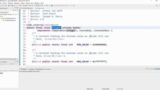Open the Run menu
The height and width of the screenshot is (90, 160).
[x=32, y=3]
